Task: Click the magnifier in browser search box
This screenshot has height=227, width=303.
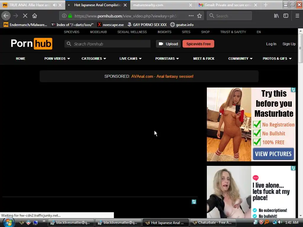Action: pyautogui.click(x=212, y=16)
